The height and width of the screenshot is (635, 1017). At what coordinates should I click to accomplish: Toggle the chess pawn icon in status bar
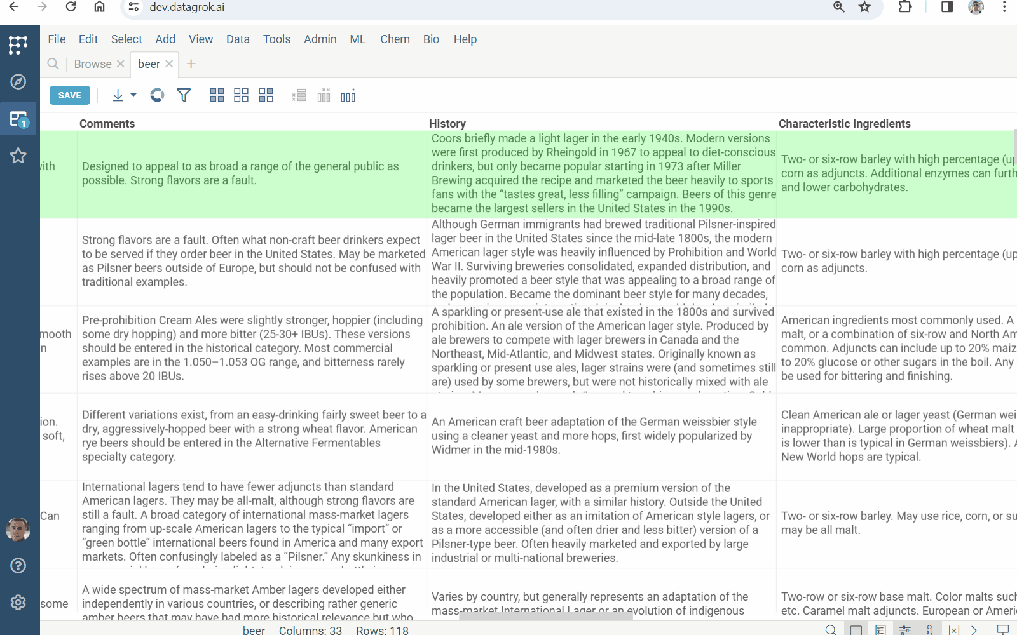(x=929, y=630)
